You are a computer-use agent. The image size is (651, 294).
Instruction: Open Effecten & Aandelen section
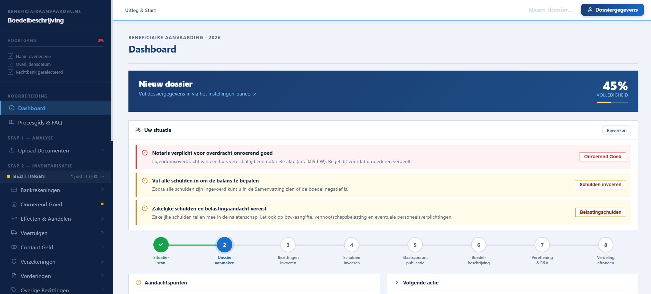click(x=55, y=219)
